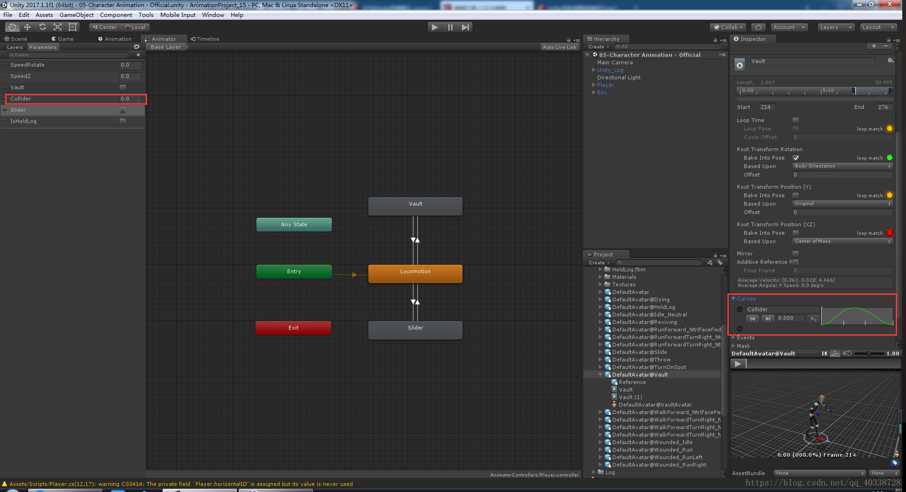Add a new curve with plus icon
906x492 pixels.
[740, 329]
